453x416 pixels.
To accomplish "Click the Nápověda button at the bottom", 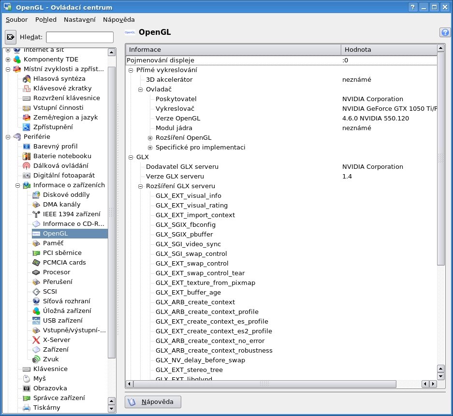I will (153, 402).
